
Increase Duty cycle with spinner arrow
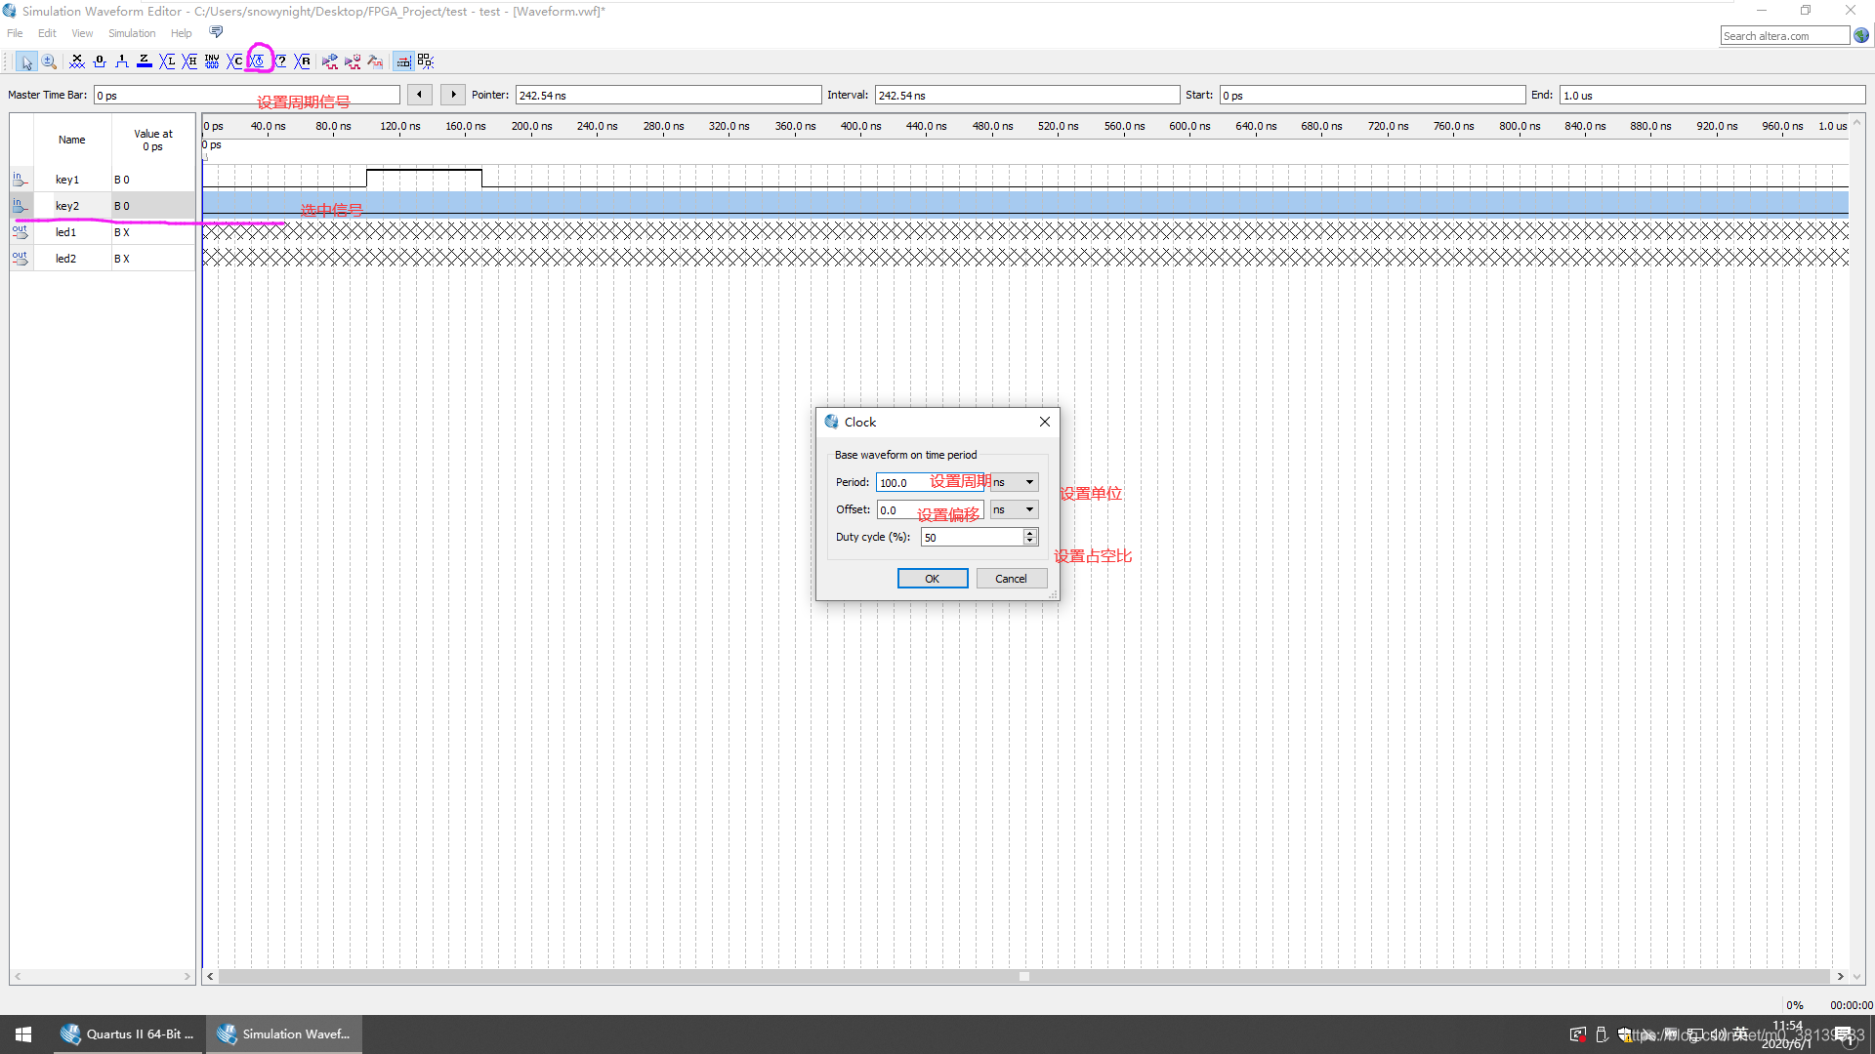pos(1029,533)
